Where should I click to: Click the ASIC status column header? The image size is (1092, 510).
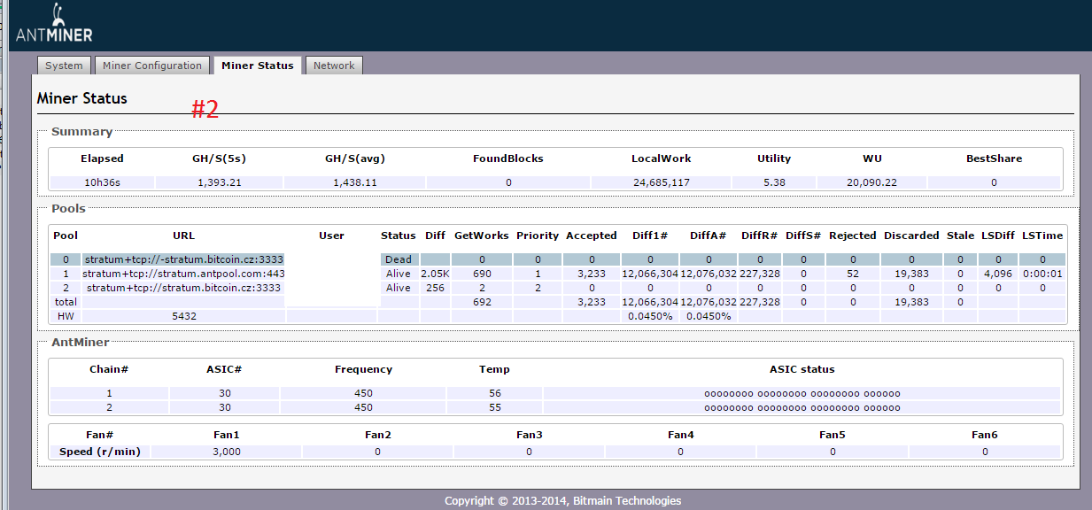tap(802, 369)
